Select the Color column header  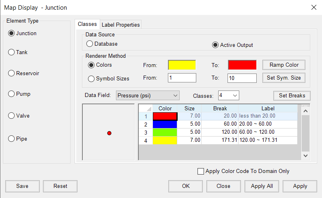165,108
